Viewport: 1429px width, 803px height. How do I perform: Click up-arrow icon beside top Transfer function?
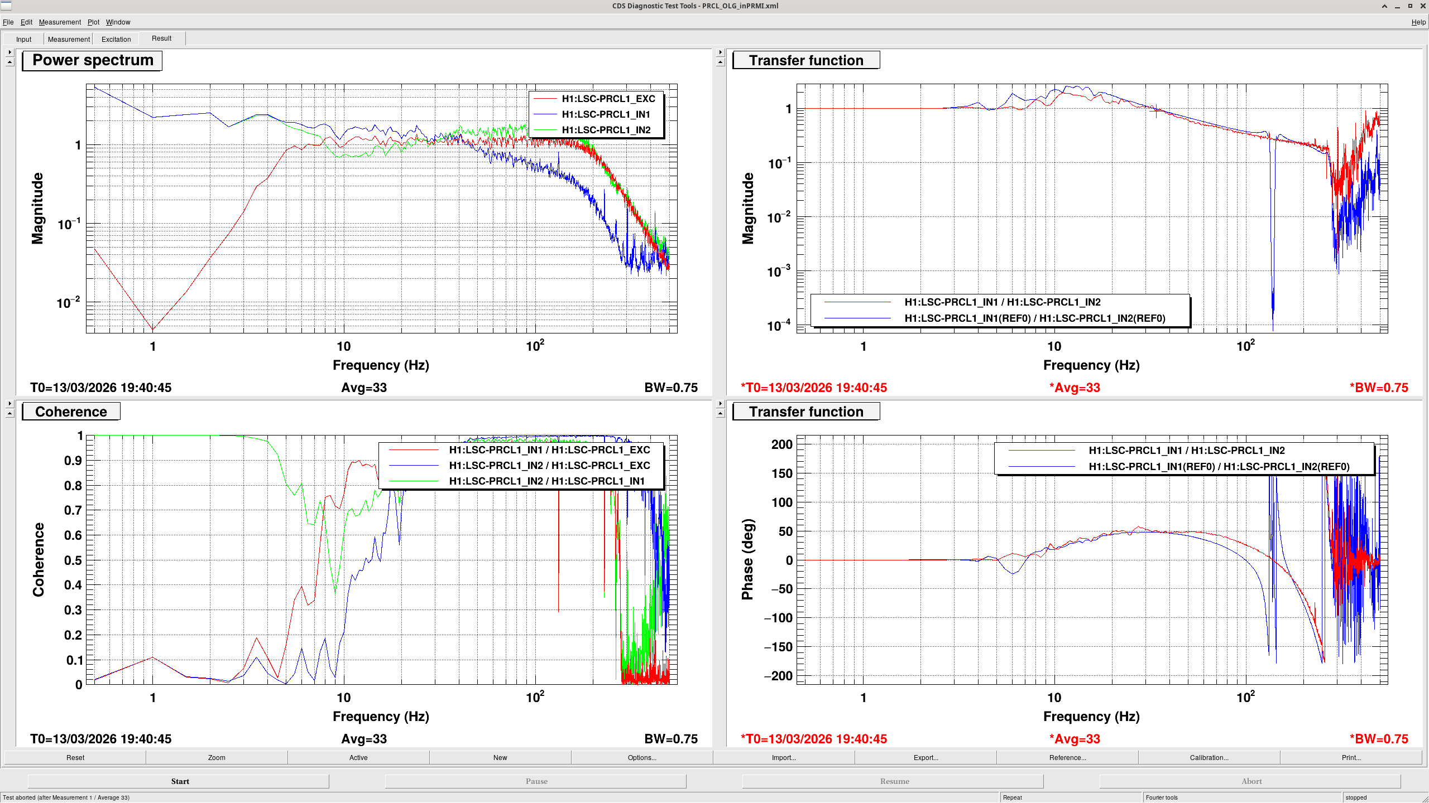720,62
